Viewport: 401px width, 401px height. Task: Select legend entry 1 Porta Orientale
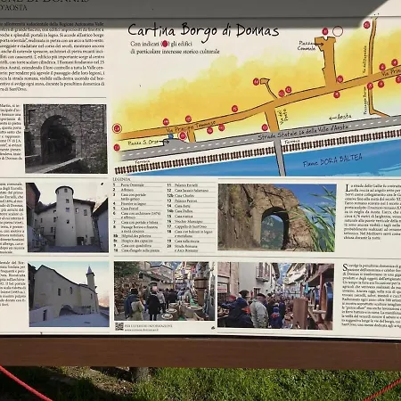[x=128, y=184]
